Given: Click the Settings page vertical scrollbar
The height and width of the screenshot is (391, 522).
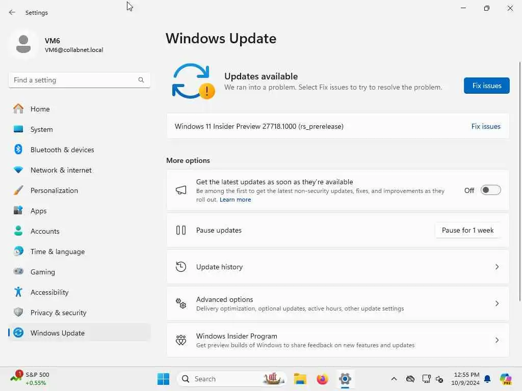Looking at the screenshot, I should [x=519, y=181].
